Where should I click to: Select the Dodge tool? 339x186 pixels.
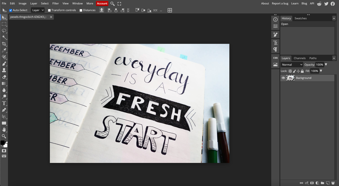click(4, 97)
